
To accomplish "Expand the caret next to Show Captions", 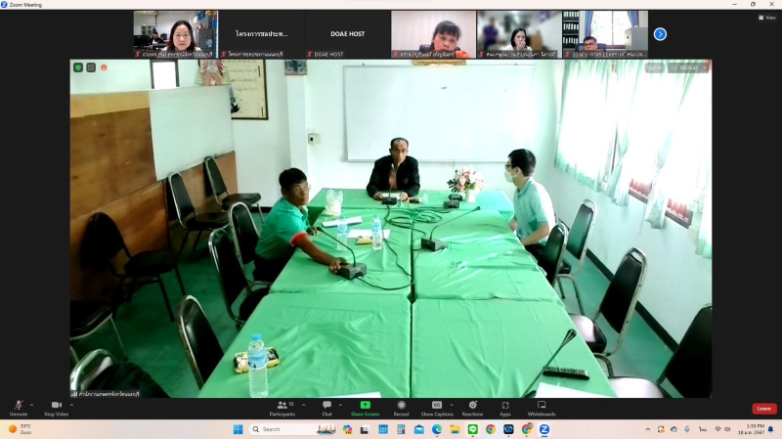I will tap(450, 404).
